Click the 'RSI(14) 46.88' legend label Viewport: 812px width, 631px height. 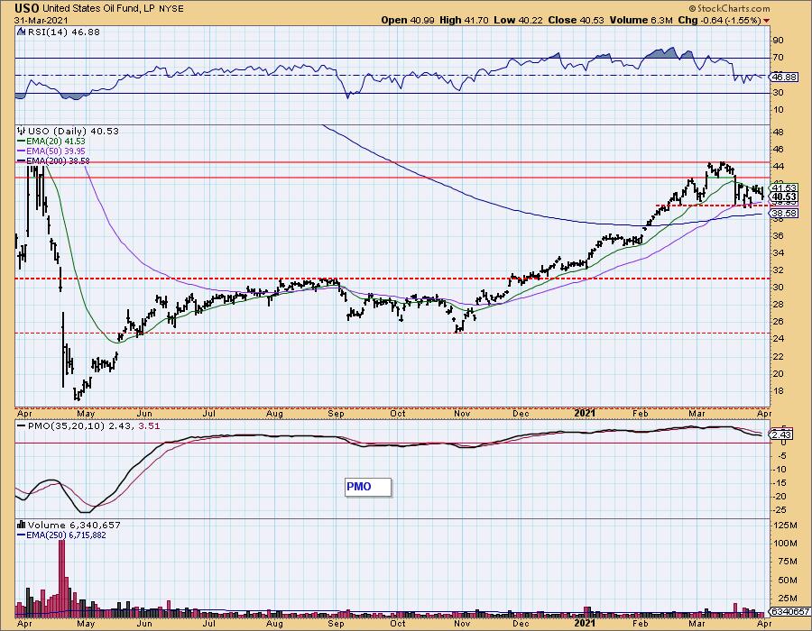(x=63, y=32)
